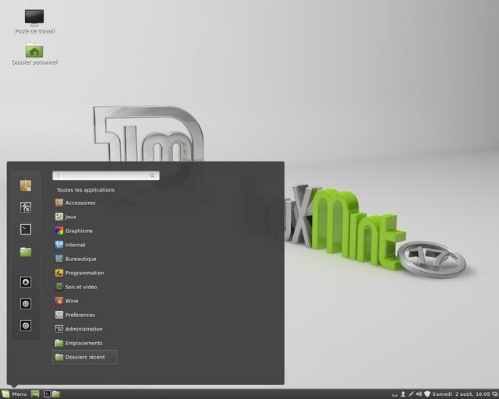Click the Menu button in the panel
Screen dimensions: 499x399
click(x=15, y=394)
